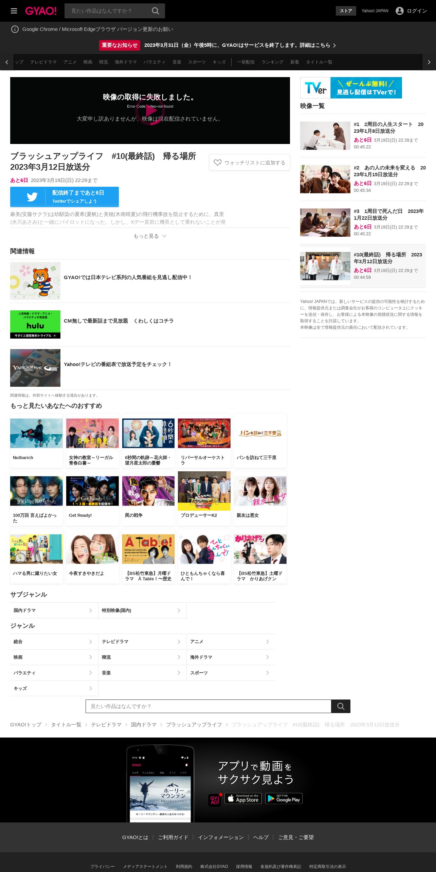The image size is (436, 872).
Task: Open episode #3 1周目で死んだ日 thumbnail
Action: click(x=325, y=222)
